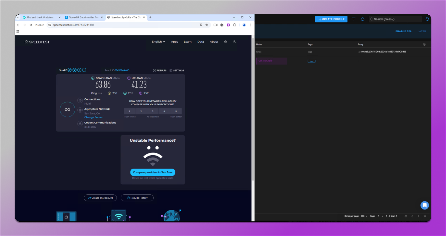446x236 pixels.
Task: Open the site information icon in address bar
Action: pyautogui.click(x=49, y=25)
